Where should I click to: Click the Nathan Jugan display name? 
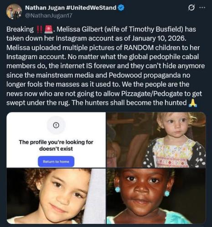(x=45, y=8)
